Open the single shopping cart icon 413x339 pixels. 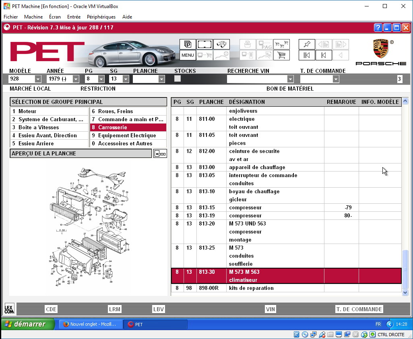[281, 55]
